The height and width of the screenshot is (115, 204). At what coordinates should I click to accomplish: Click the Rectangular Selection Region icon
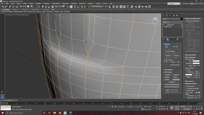[x=35, y=7]
